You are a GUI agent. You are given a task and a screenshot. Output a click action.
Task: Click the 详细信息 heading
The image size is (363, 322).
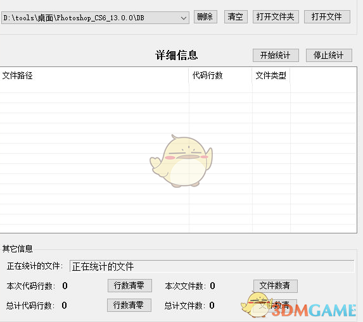pos(176,55)
